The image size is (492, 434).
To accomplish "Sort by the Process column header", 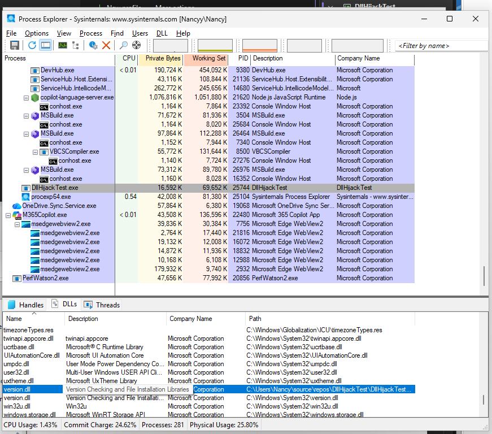I will point(59,58).
